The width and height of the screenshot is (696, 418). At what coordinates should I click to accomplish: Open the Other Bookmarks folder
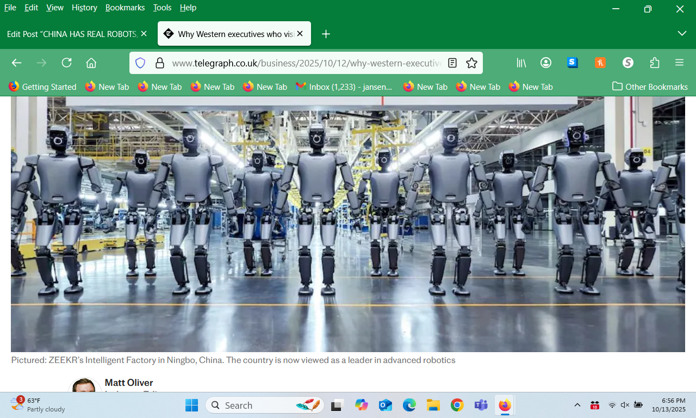click(650, 87)
